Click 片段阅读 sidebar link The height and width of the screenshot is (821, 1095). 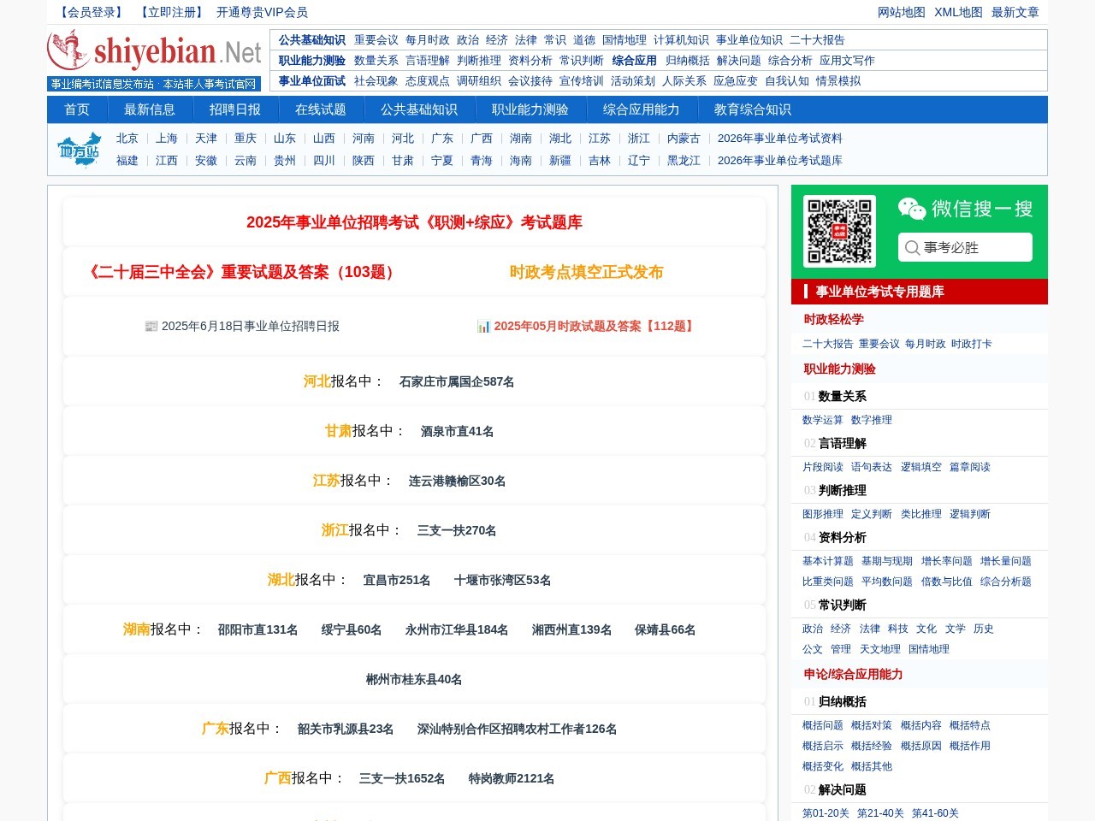[823, 467]
